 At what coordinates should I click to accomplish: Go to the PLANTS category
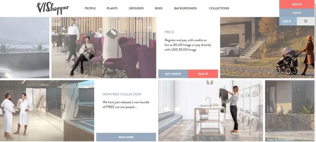click(112, 8)
